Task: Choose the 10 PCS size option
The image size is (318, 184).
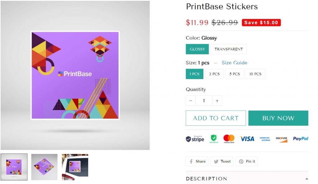Action: [x=255, y=74]
